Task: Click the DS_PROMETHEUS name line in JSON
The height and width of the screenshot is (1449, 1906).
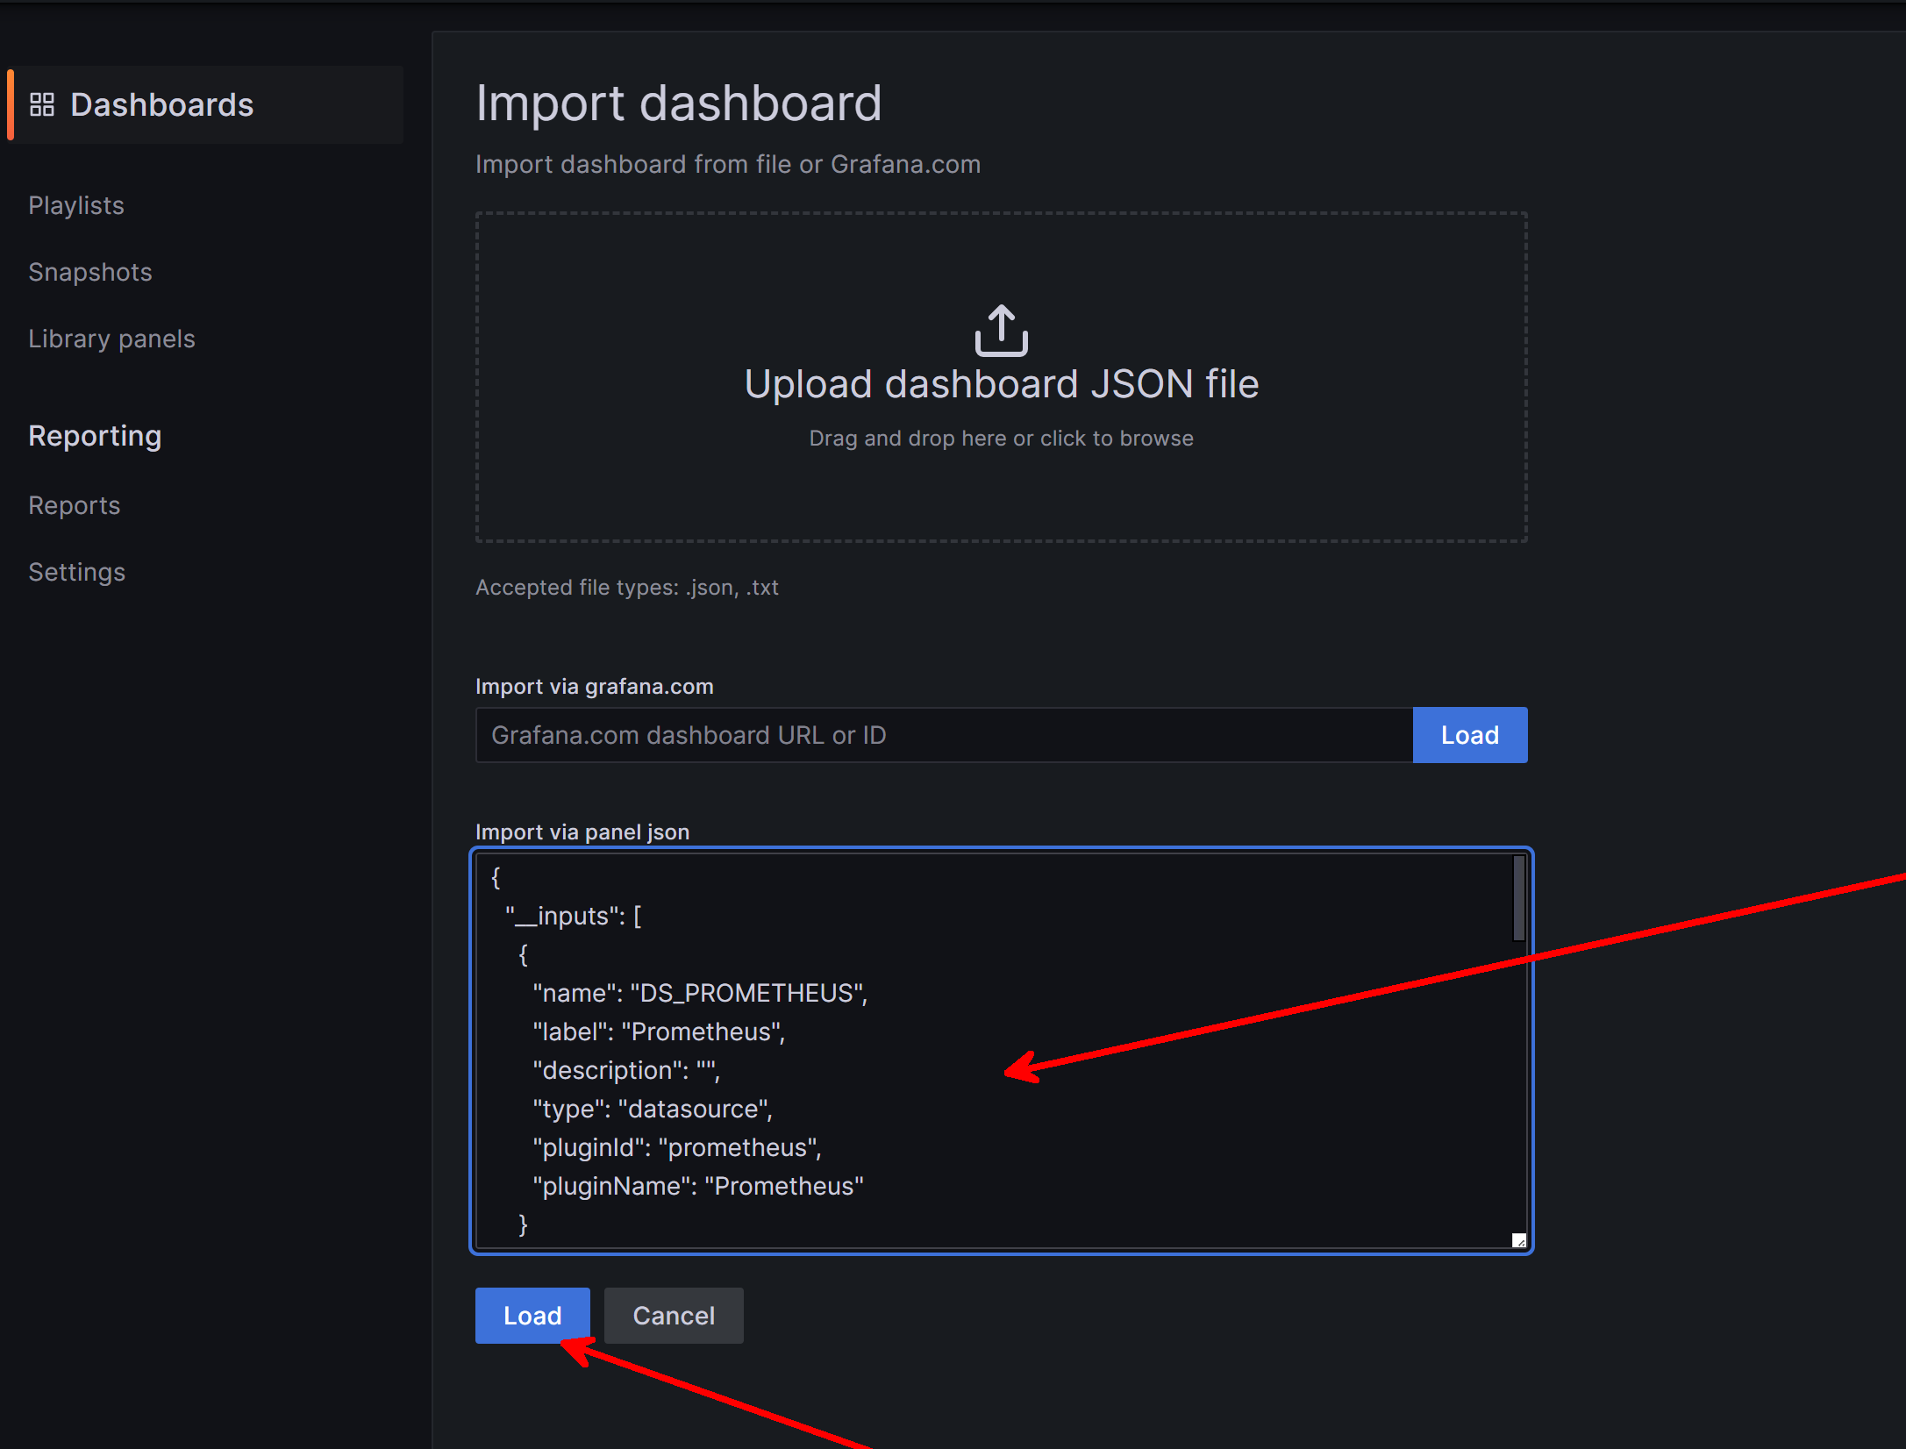Action: point(699,993)
